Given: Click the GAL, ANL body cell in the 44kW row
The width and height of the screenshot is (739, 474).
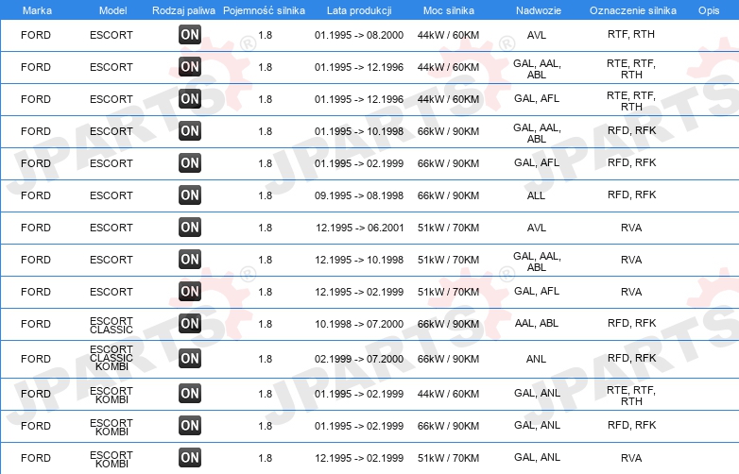Looking at the screenshot, I should pos(537,393).
